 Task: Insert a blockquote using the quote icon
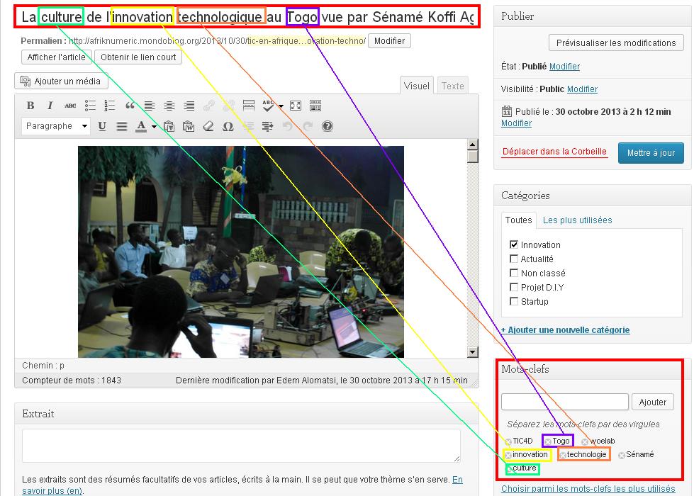[x=130, y=106]
